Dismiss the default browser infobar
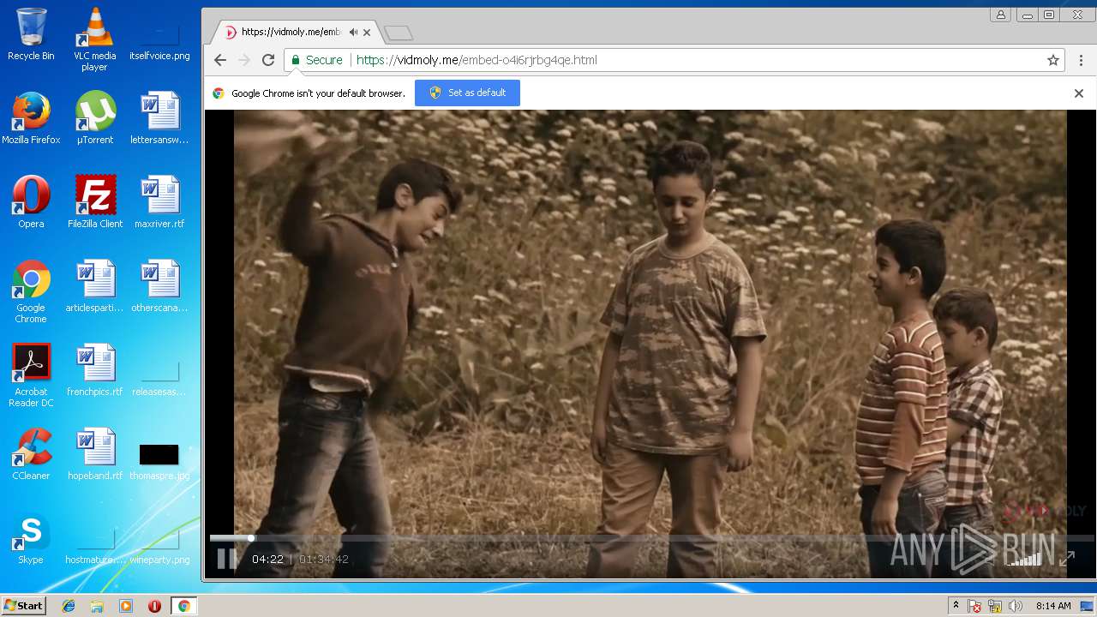Viewport: 1097px width, 617px height. coord(1079,93)
